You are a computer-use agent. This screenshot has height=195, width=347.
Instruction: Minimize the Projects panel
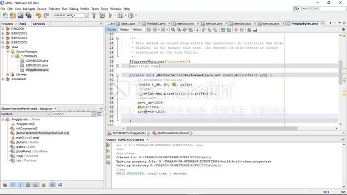click(101, 24)
